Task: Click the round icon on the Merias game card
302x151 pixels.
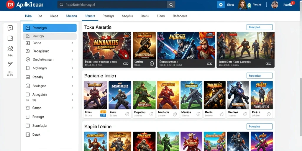Action: tap(198, 114)
